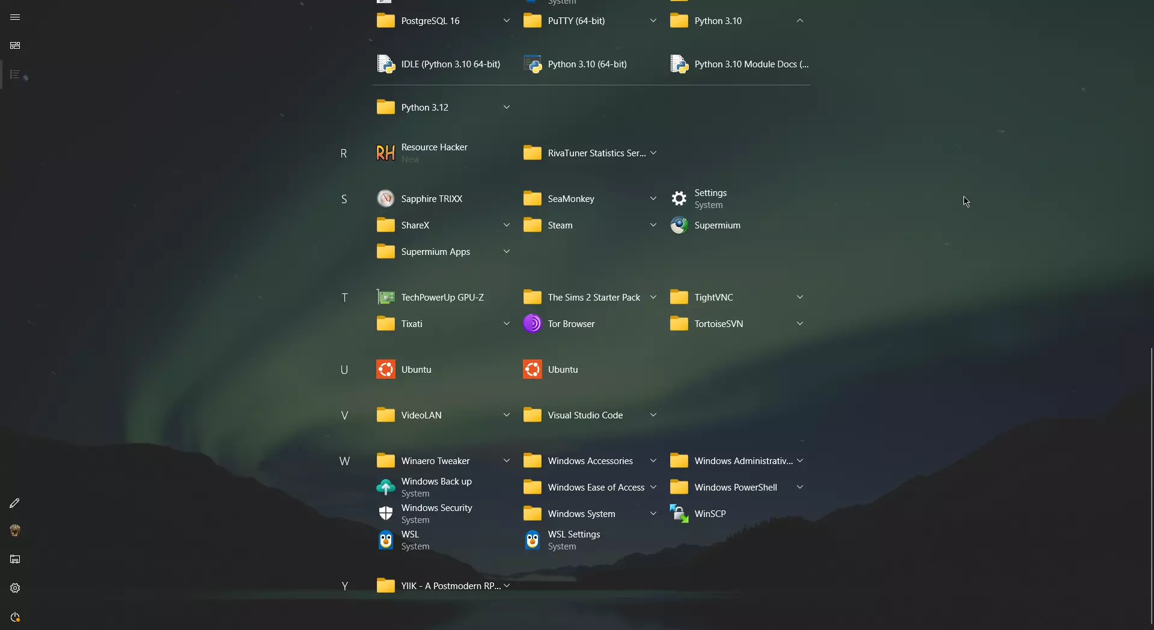
Task: Jump using the W letter header
Action: [344, 461]
